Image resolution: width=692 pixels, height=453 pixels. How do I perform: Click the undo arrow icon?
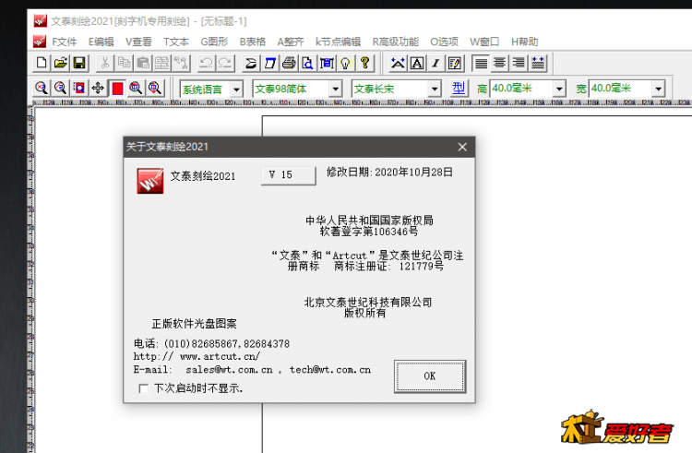[x=206, y=63]
